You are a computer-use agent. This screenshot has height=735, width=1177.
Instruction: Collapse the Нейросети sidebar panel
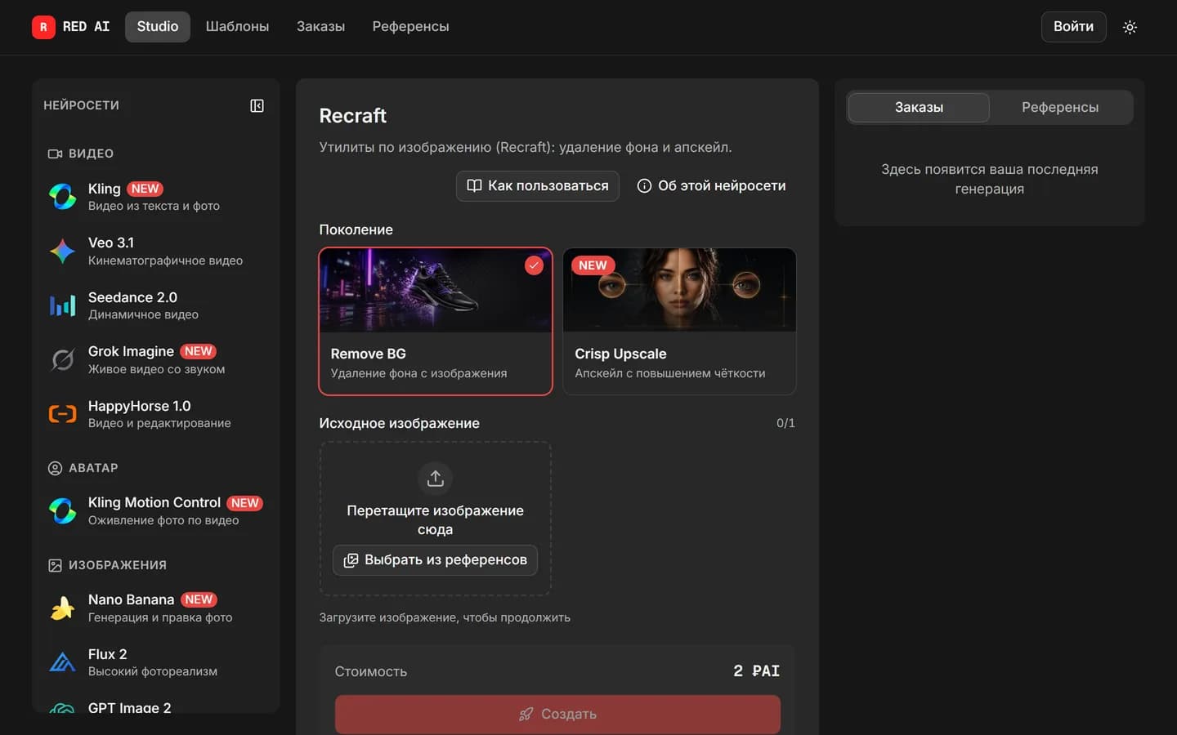(257, 105)
